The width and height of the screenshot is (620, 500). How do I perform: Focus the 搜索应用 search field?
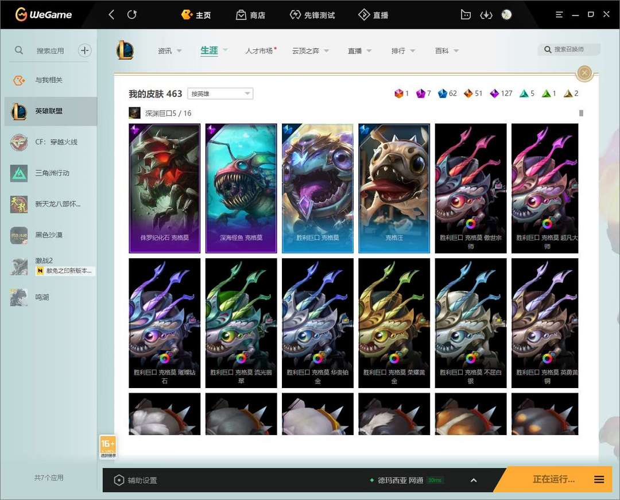pyautogui.click(x=50, y=51)
